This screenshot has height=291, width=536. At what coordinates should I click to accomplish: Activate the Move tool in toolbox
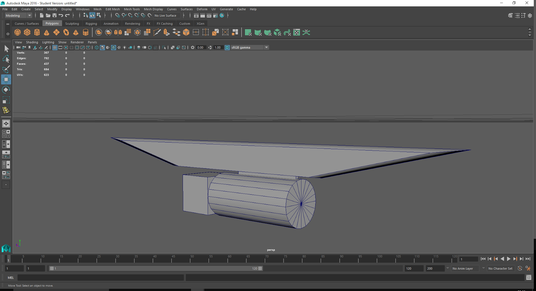tap(6, 79)
